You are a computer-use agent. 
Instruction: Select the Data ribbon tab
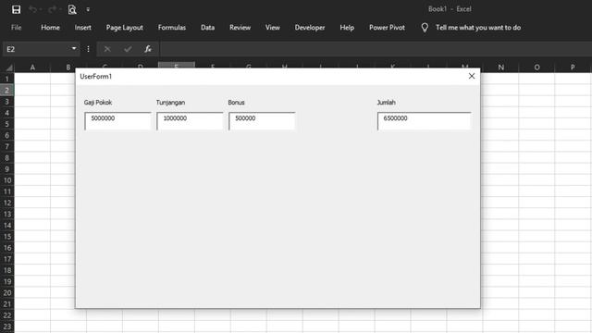[x=207, y=28]
